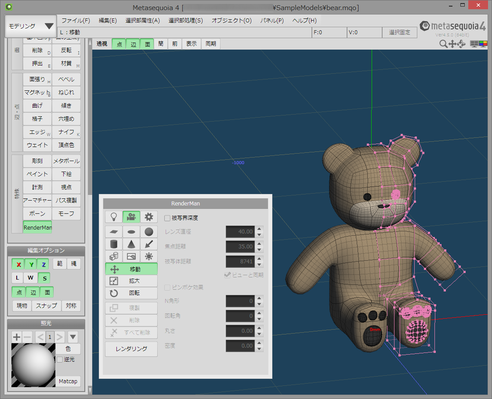Click the viewport zoom magnifier icon
This screenshot has height=399, width=492.
point(443,44)
